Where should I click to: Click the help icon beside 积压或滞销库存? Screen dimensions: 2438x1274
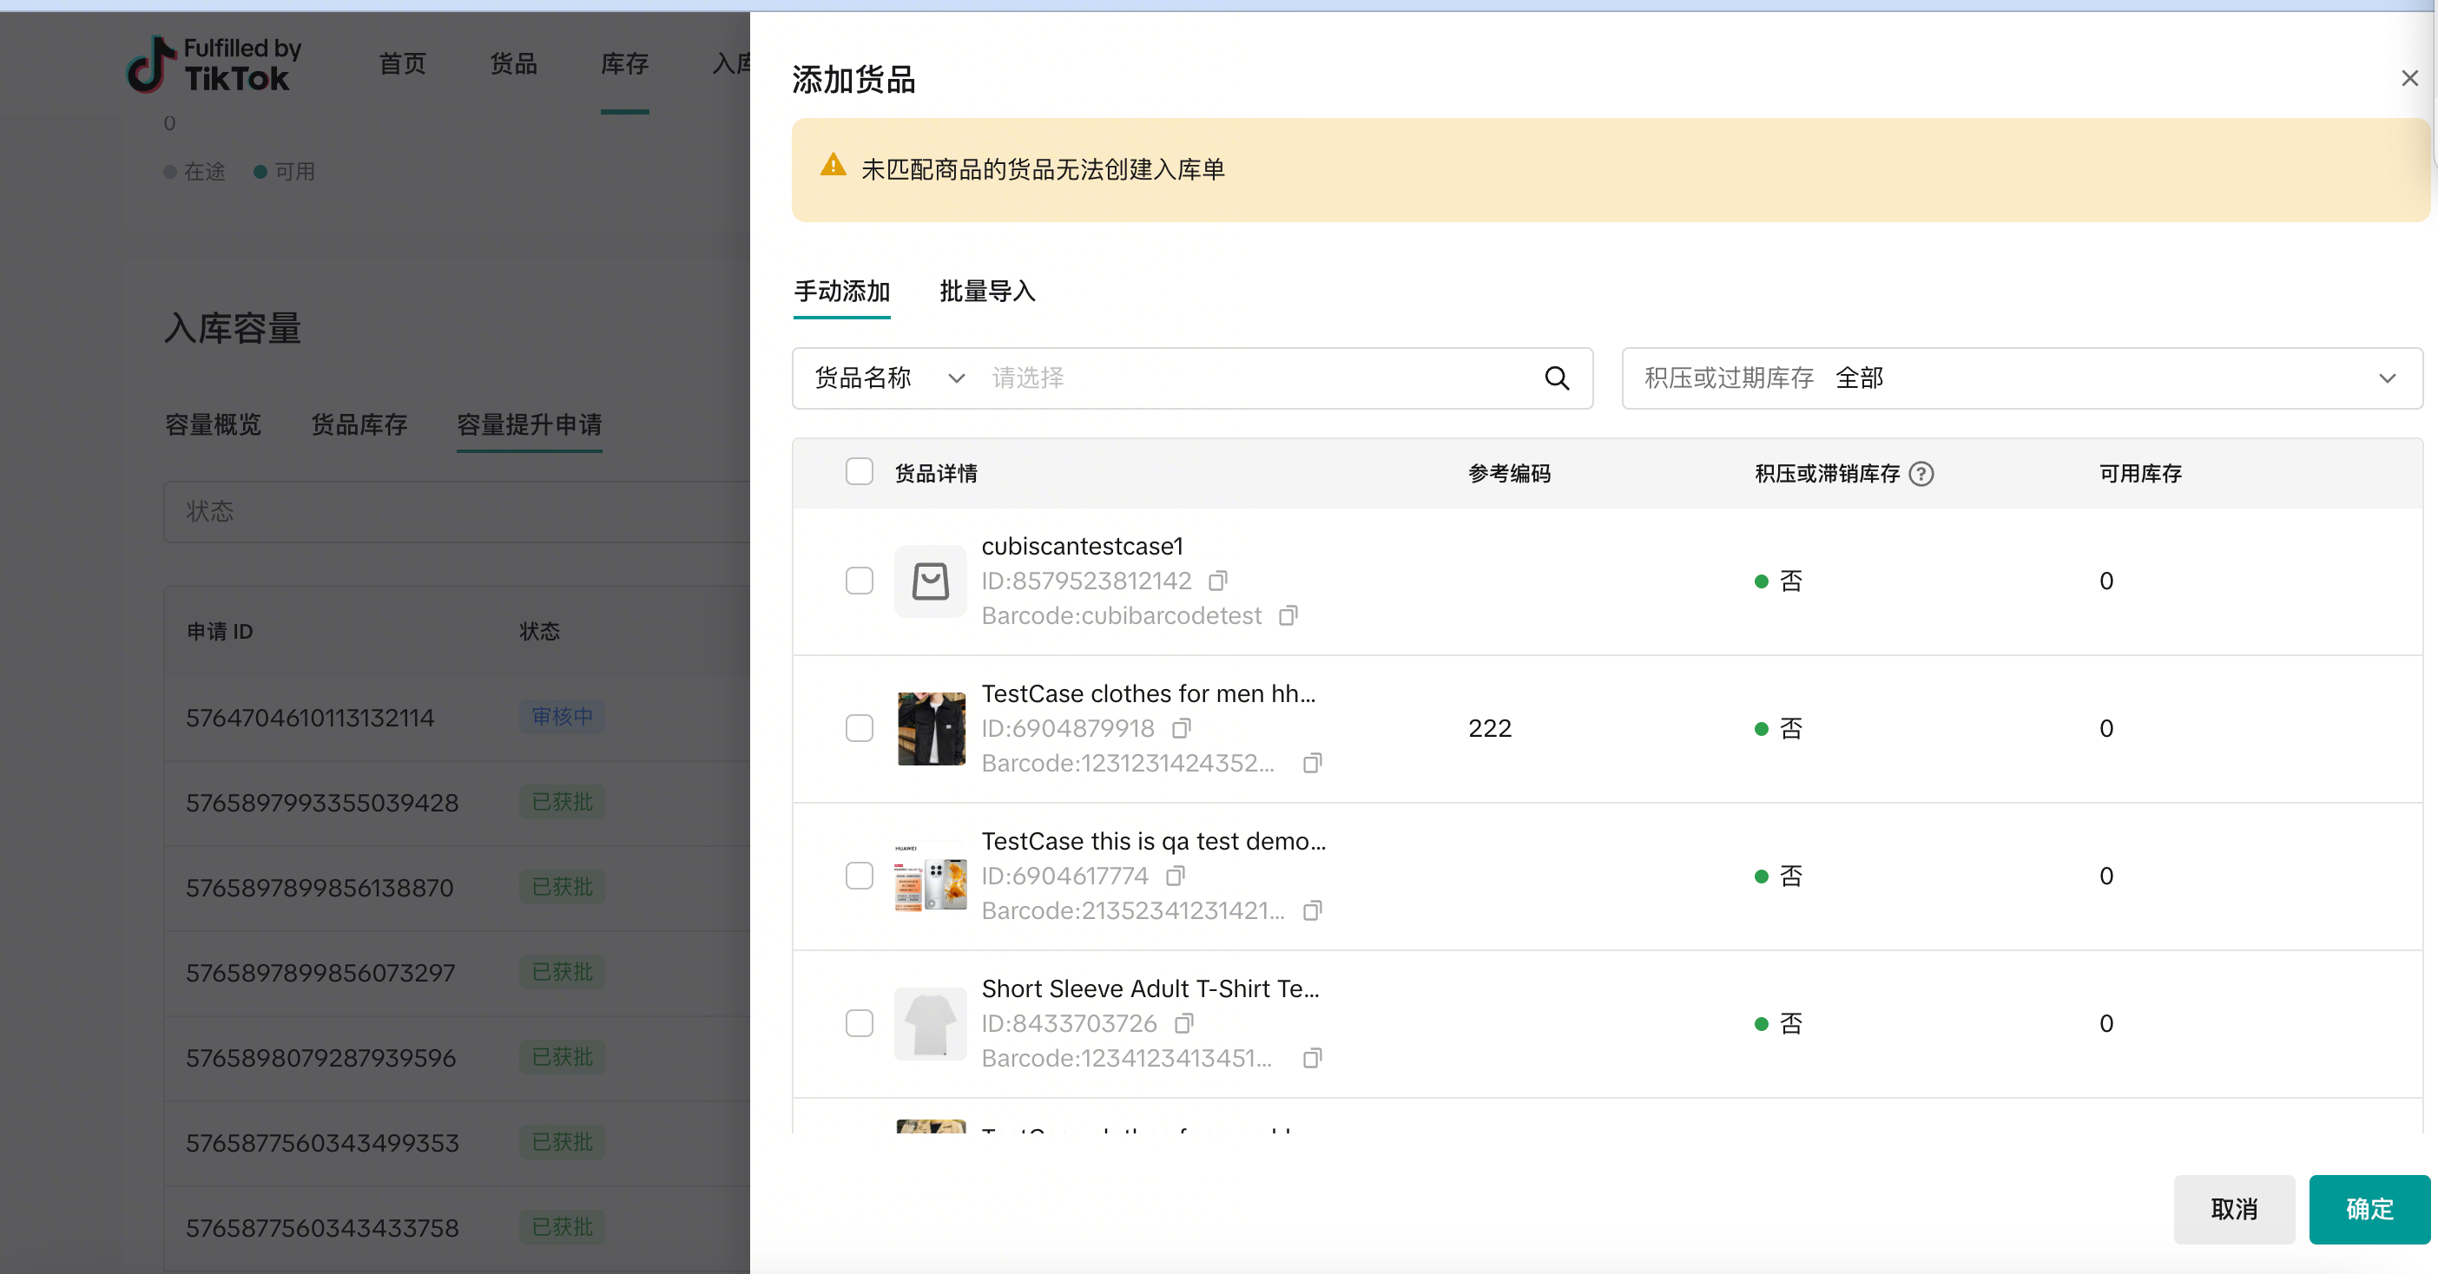[1921, 474]
